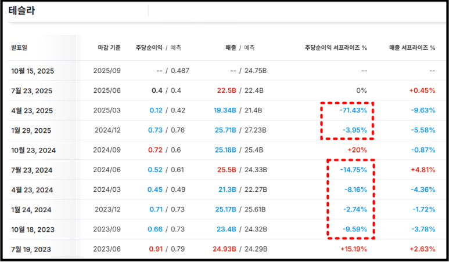Image resolution: width=449 pixels, height=262 pixels.
Task: Select the 10월 18, 2023 row date
Action: tap(33, 230)
